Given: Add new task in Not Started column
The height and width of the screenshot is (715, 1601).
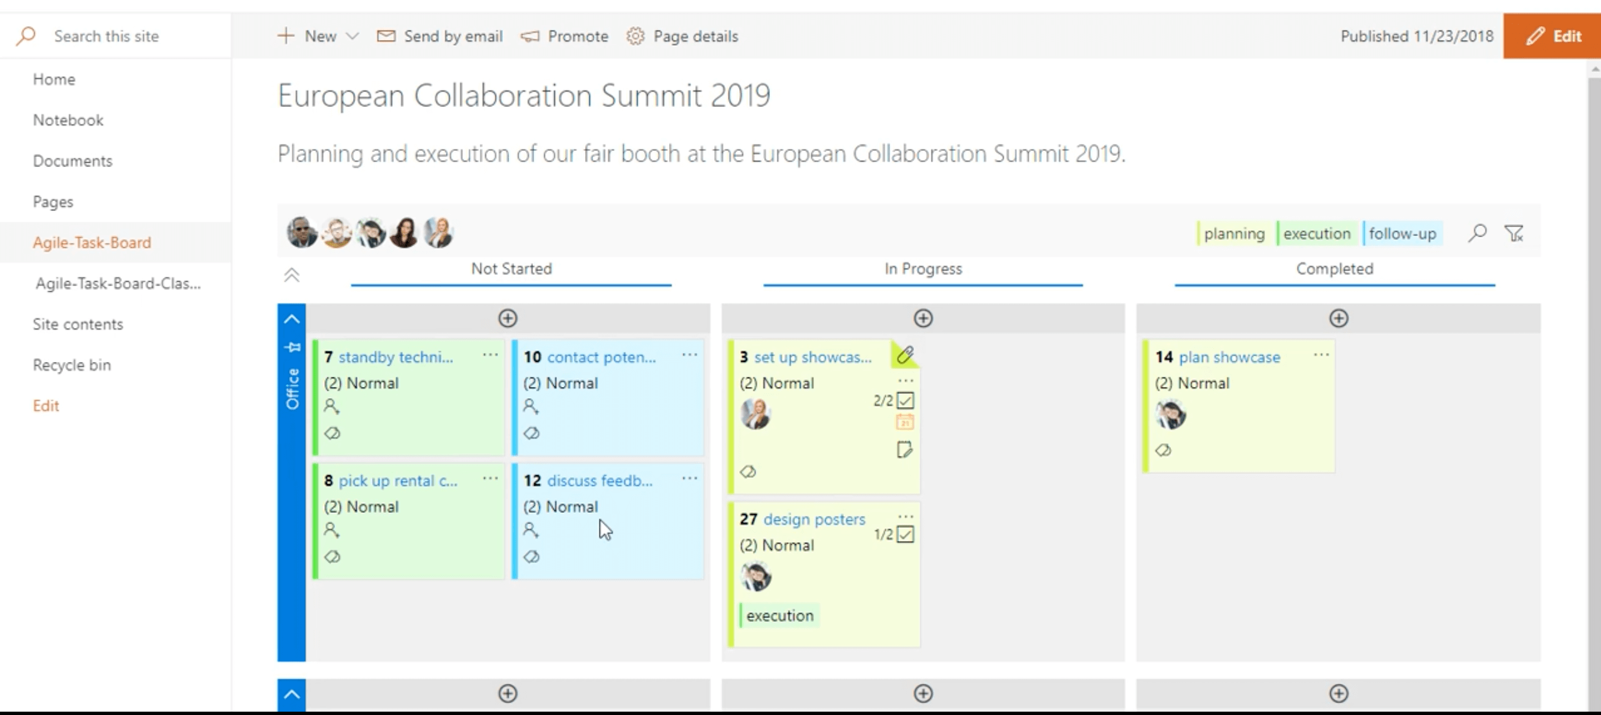Looking at the screenshot, I should click(508, 318).
